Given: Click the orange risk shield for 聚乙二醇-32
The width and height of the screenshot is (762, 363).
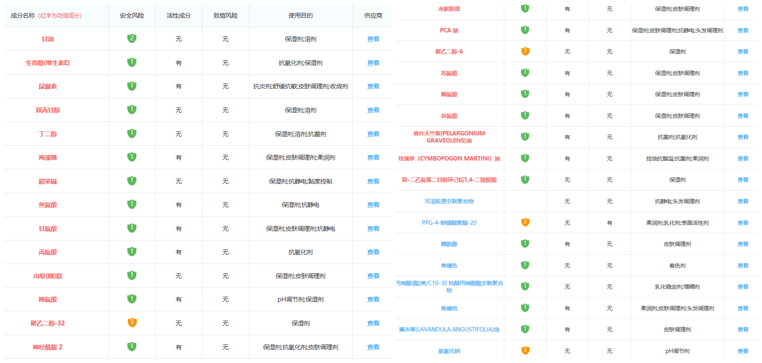Looking at the screenshot, I should pyautogui.click(x=132, y=323).
